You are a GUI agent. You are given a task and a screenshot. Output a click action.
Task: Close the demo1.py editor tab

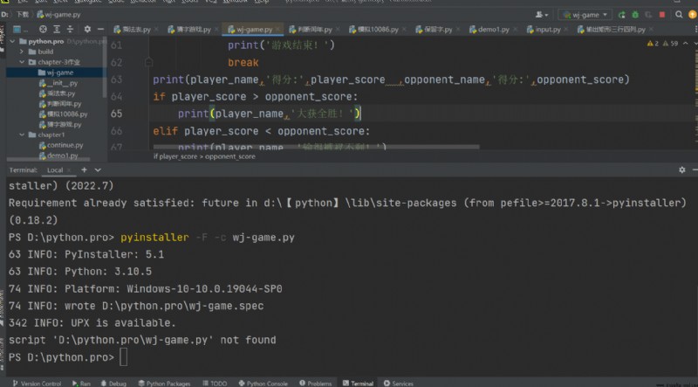point(515,30)
